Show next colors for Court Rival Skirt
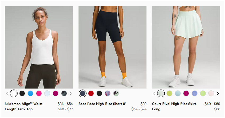Image resolution: width=225 pixels, height=118 pixels. (x=218, y=94)
